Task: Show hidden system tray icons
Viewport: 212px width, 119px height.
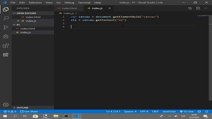Action: tap(170, 116)
